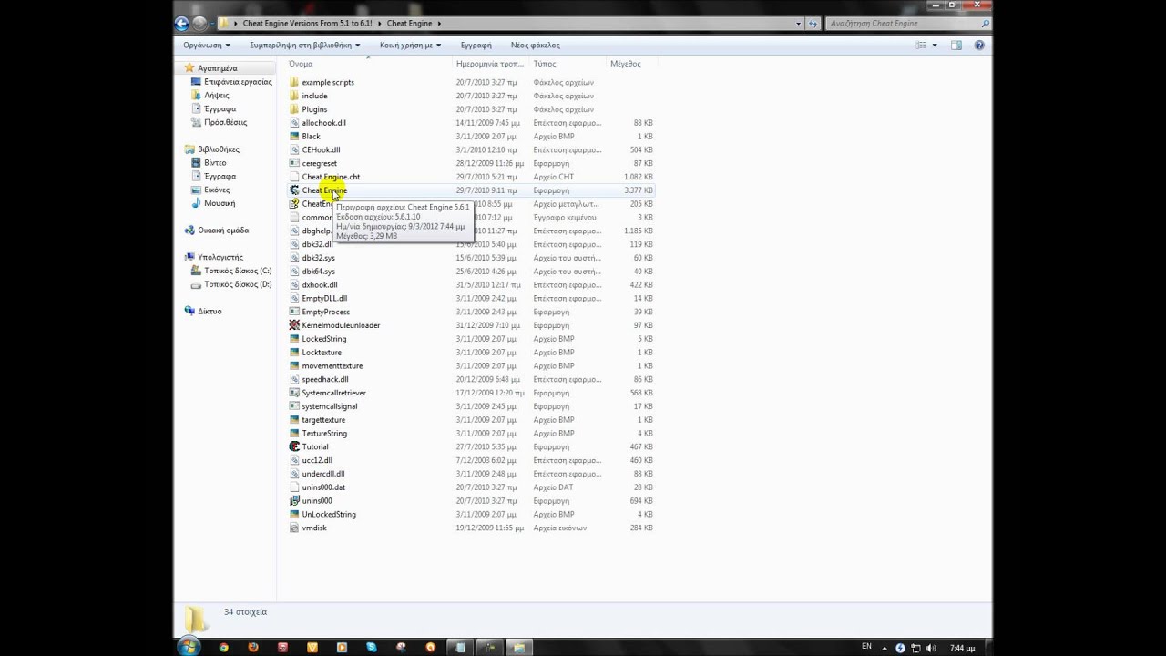Select the file named allochook.dll

point(323,123)
